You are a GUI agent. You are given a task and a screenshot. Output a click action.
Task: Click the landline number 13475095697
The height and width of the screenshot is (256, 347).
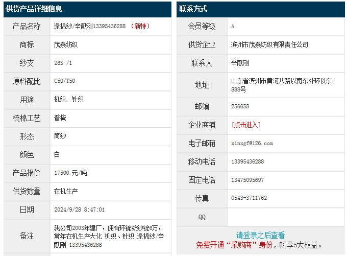click(247, 180)
